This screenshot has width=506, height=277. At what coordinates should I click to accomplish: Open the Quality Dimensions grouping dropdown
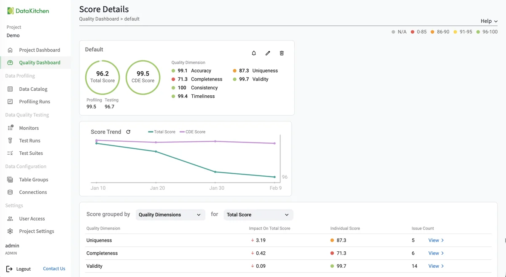point(170,215)
